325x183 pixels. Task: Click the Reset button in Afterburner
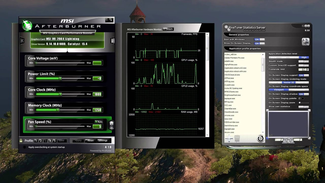[x=90, y=140]
